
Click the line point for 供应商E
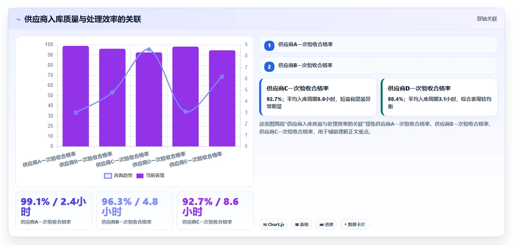tap(222, 76)
